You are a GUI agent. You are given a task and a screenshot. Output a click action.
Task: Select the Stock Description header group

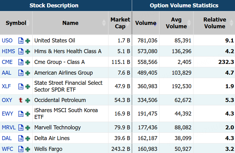pos(54,6)
